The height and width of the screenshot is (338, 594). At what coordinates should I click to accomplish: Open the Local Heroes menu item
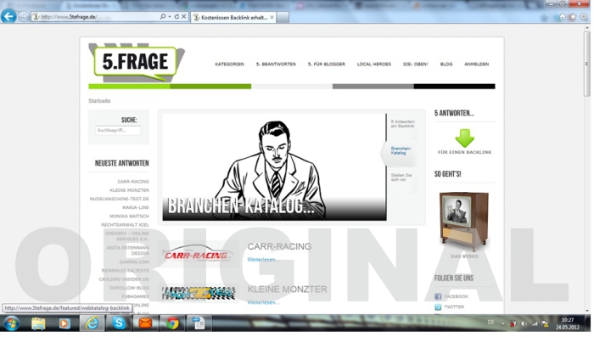pos(374,64)
